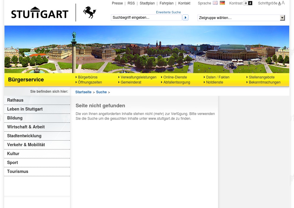This screenshot has height=208, width=294.
Task: Enable high contrast mode
Action: 250,3
